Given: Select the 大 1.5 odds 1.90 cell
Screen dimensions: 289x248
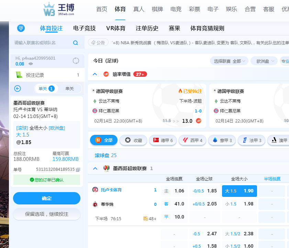Looking at the screenshot, I should [239, 191].
